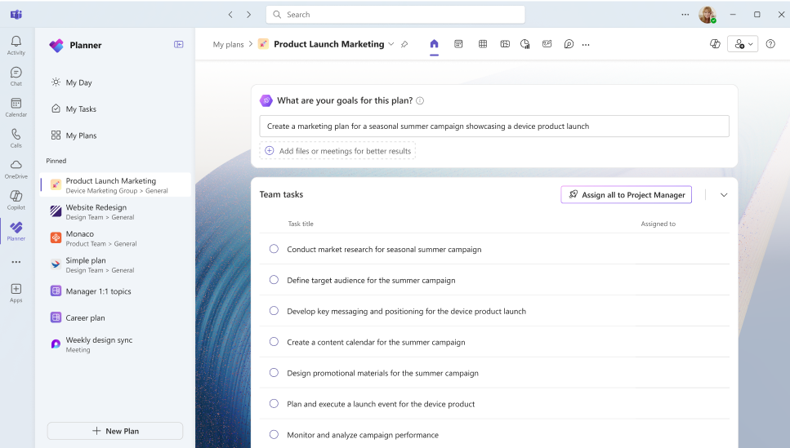The height and width of the screenshot is (448, 790).
Task: Open Settings and more ellipsis in title bar
Action: click(685, 14)
